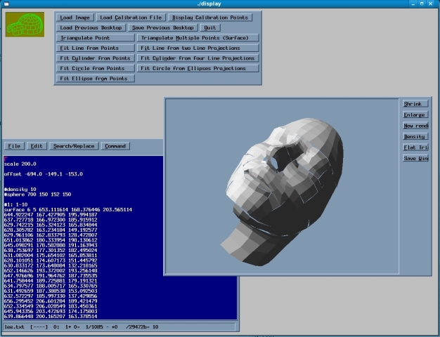Choose Triangulate Point
Image resolution: width=440 pixels, height=337 pixels.
[x=95, y=38]
